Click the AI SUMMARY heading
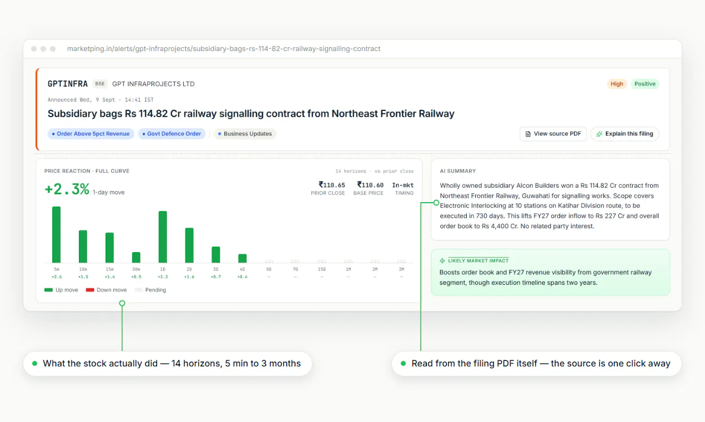 pyautogui.click(x=457, y=171)
